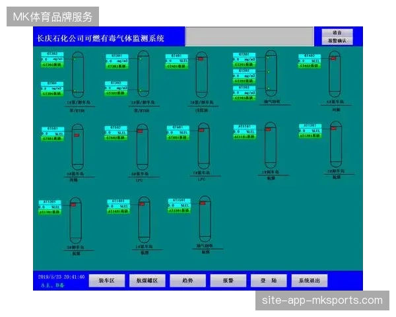Click the red detector indicator on GT401 vessel
This screenshot has height=317, width=396.
tap(201, 59)
